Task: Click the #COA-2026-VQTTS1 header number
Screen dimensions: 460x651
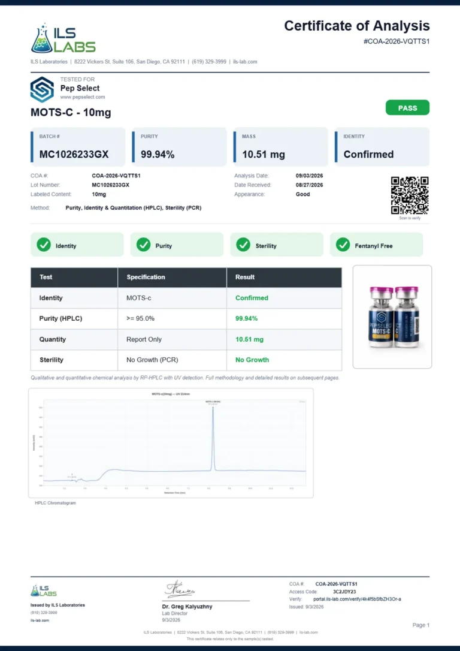Action: (397, 41)
